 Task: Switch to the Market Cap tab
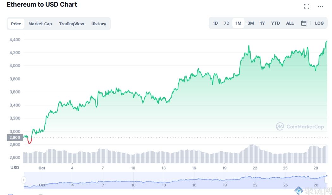[40, 24]
